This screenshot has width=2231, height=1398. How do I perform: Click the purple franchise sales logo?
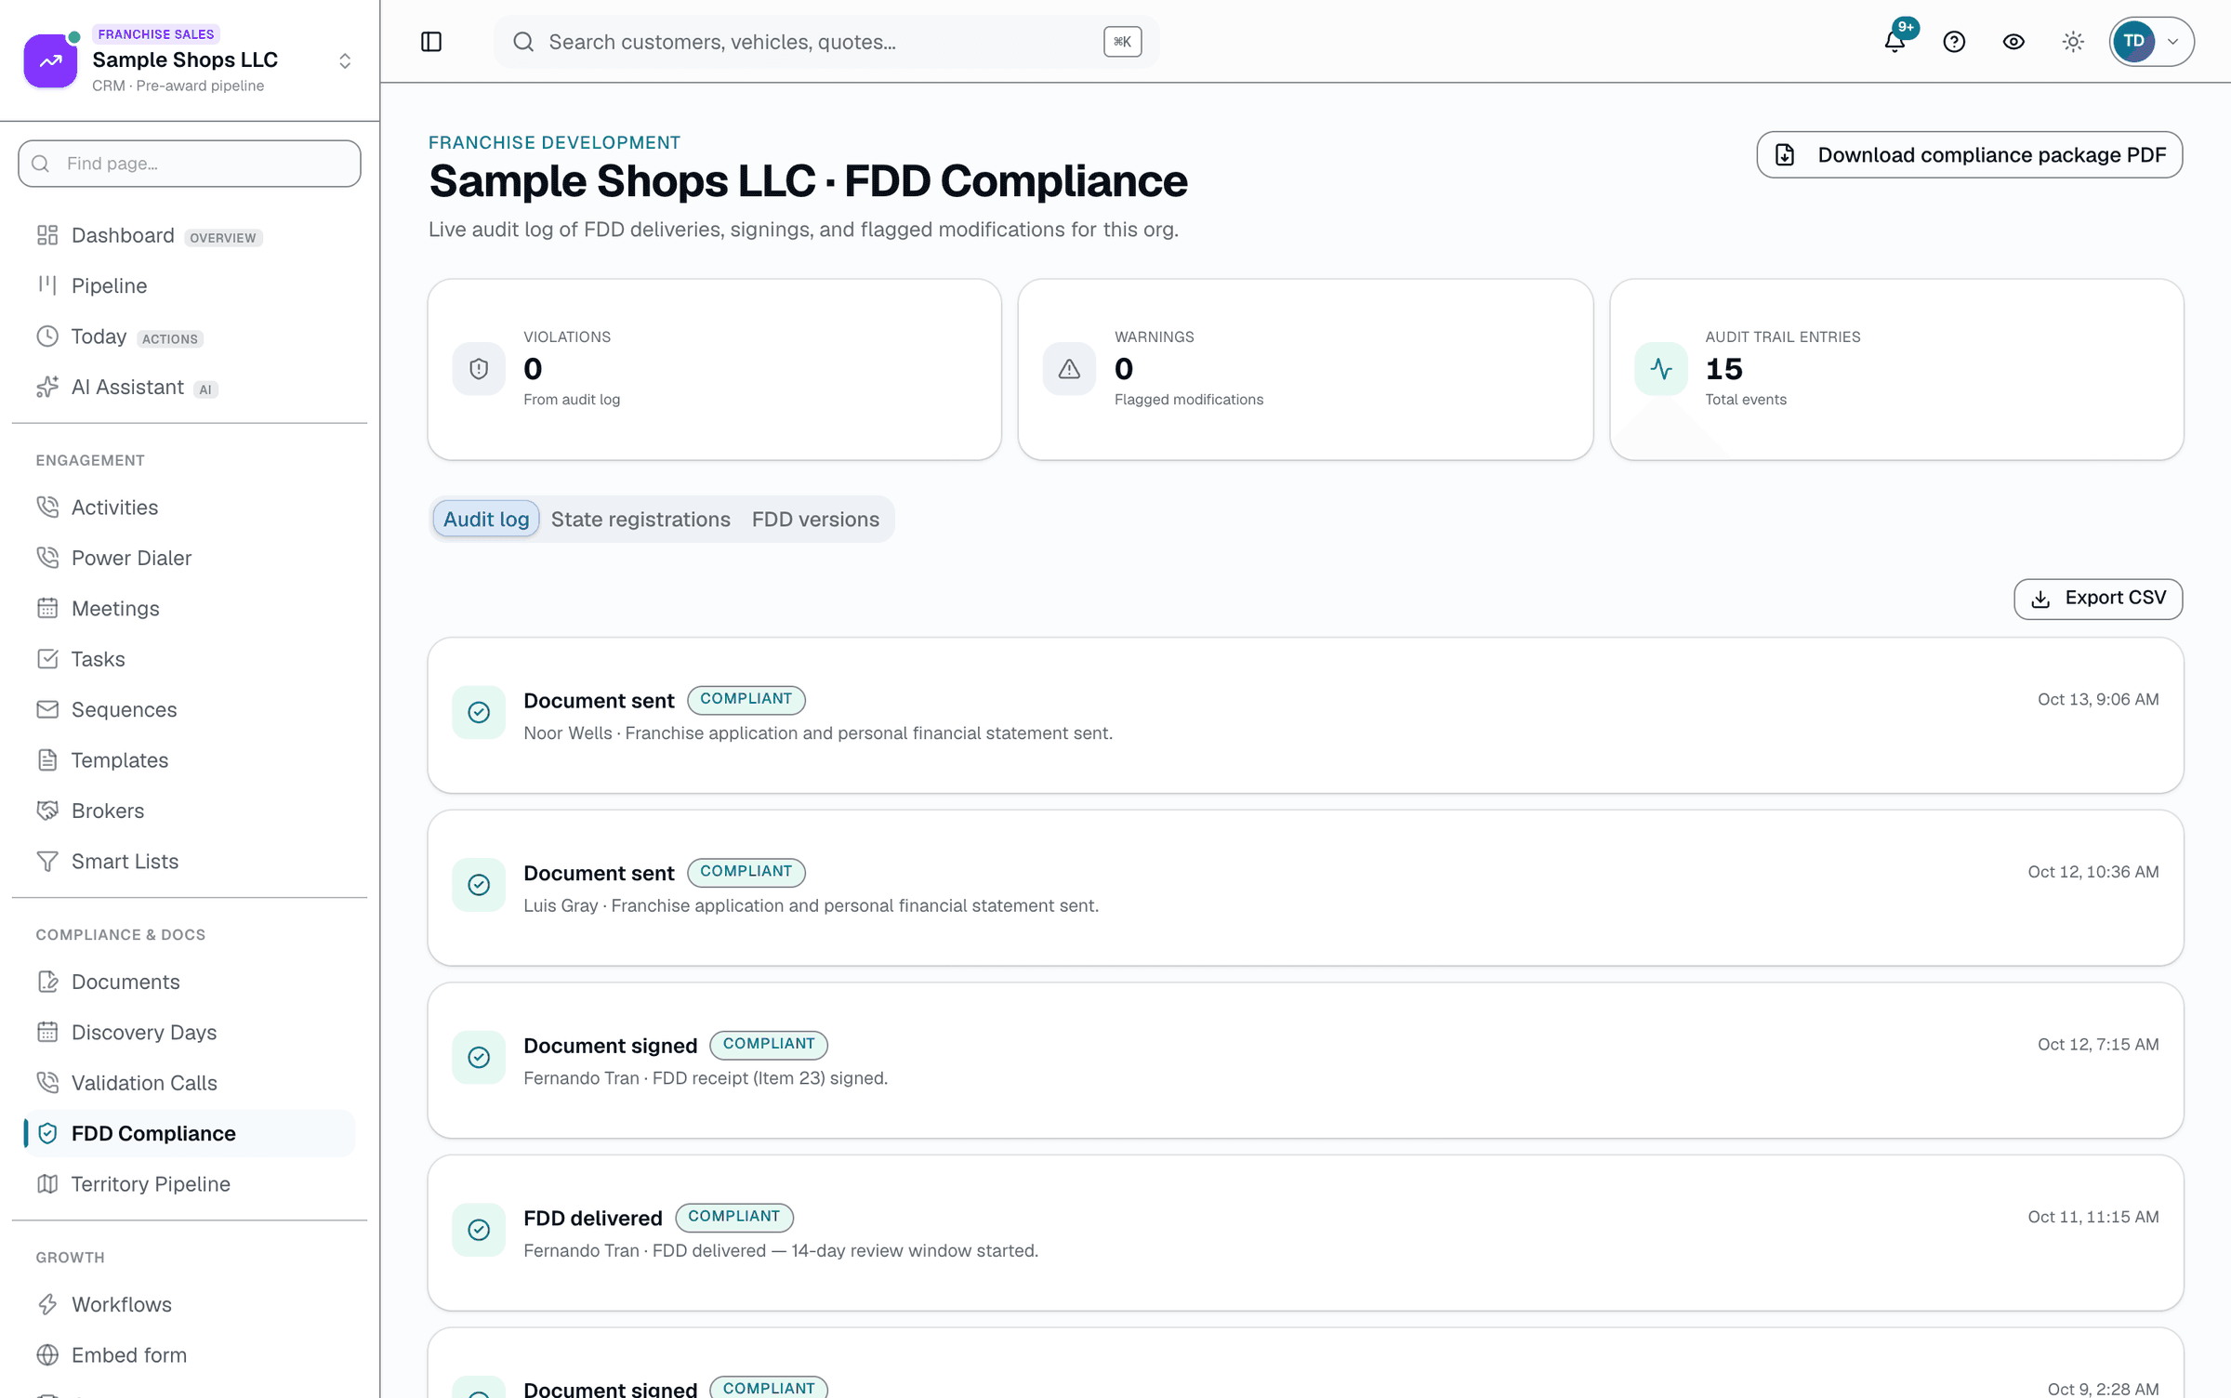50,61
